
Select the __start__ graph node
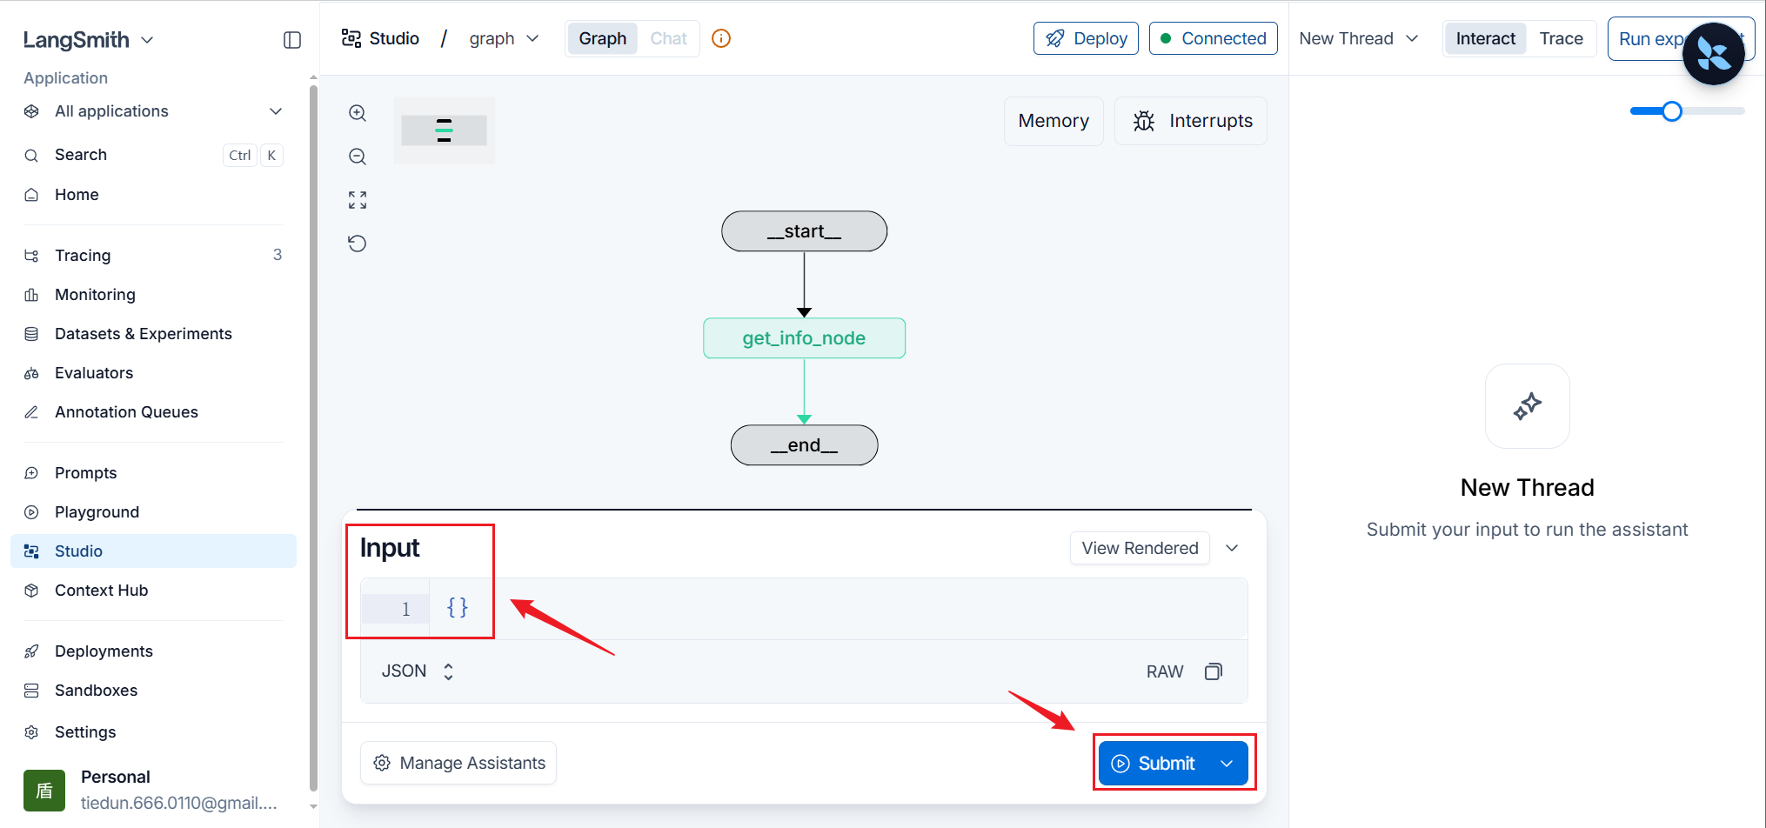[x=804, y=231]
